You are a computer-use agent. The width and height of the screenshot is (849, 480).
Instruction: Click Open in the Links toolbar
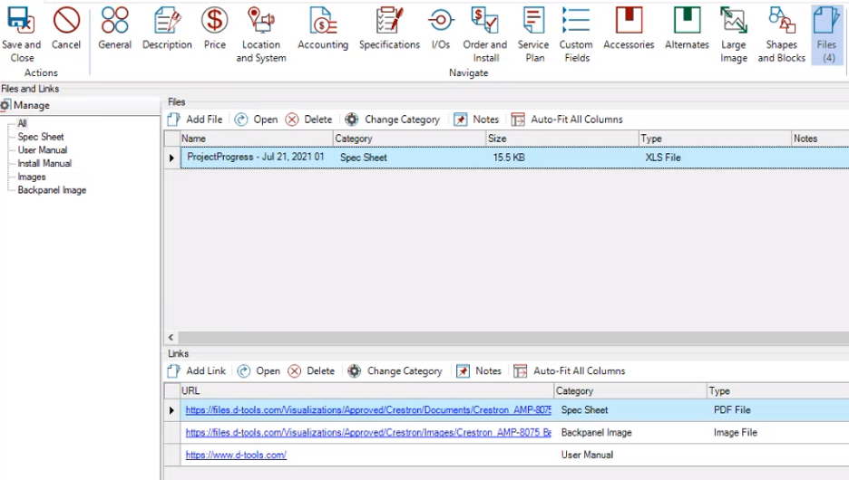click(x=259, y=370)
